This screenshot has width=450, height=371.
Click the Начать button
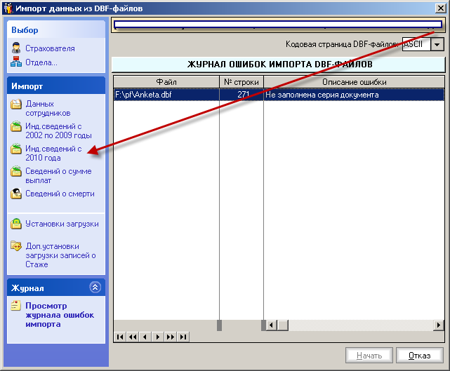click(x=369, y=356)
